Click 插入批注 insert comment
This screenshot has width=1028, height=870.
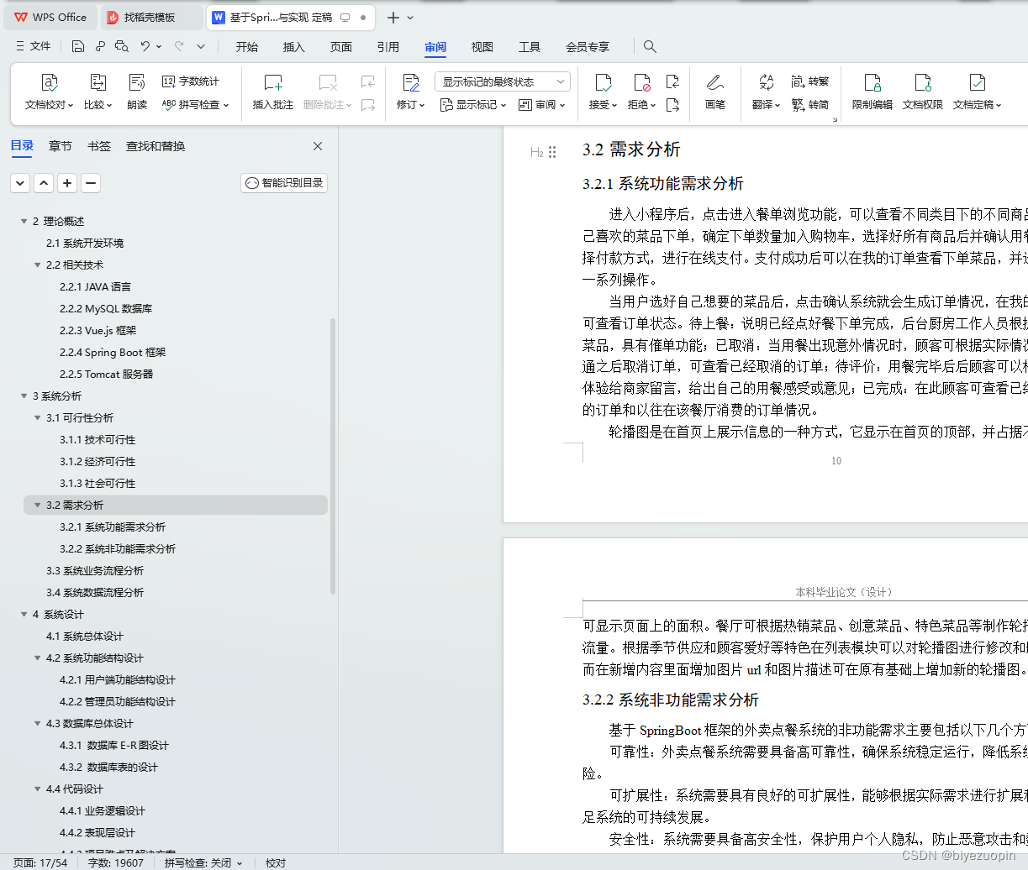273,92
